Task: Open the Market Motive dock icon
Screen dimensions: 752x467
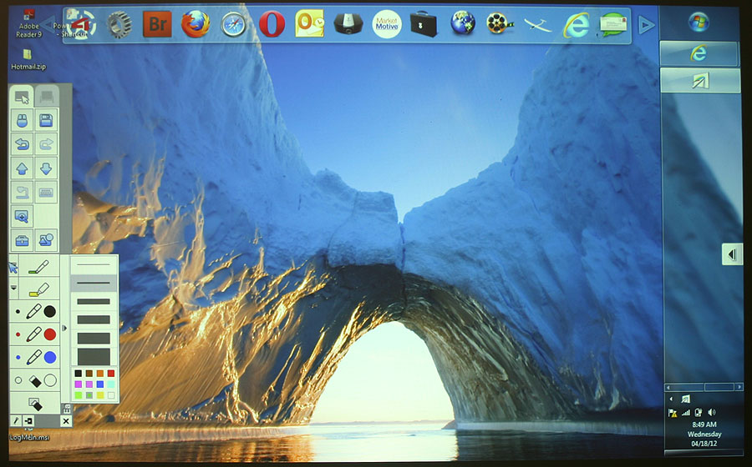Action: coord(387,24)
